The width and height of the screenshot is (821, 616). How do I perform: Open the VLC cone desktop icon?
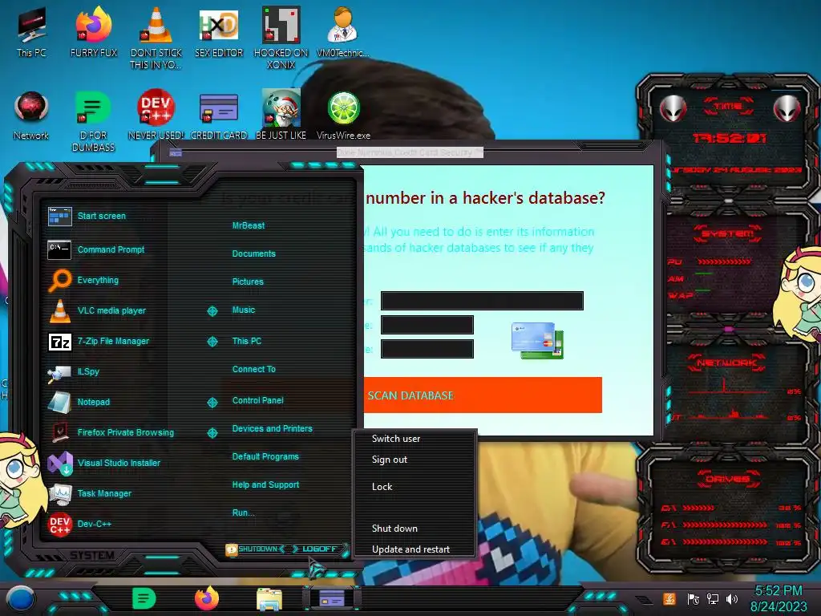coord(156,37)
